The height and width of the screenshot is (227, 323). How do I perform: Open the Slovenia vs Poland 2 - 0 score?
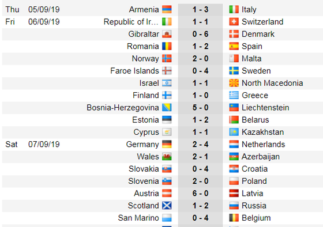point(200,181)
